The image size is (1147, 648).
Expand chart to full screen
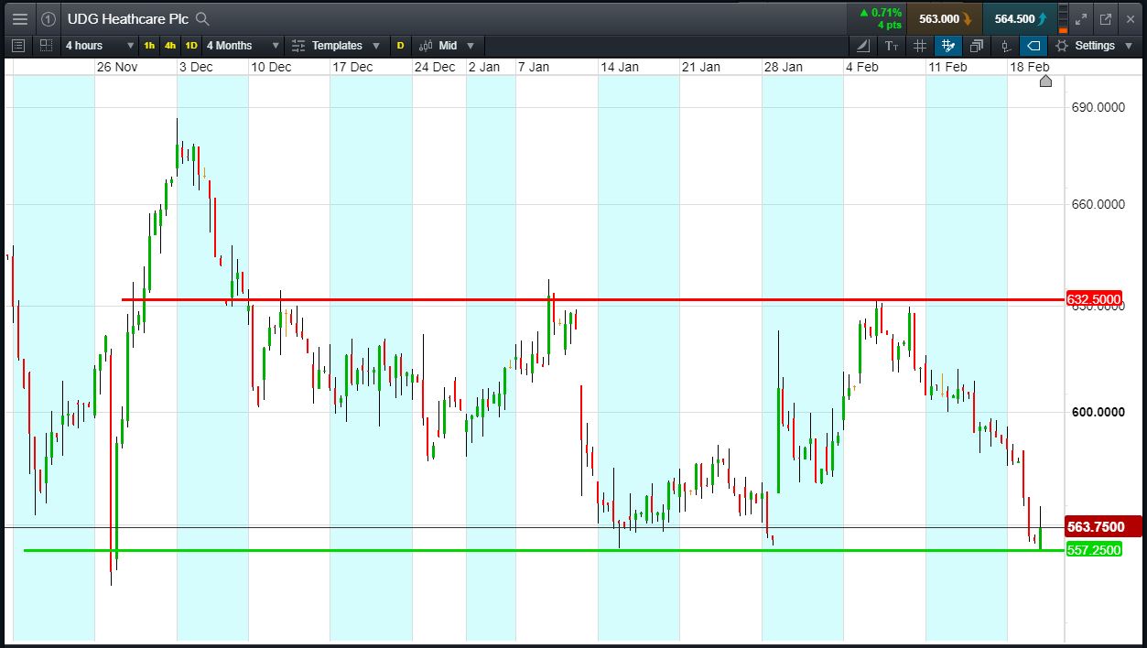(1081, 18)
